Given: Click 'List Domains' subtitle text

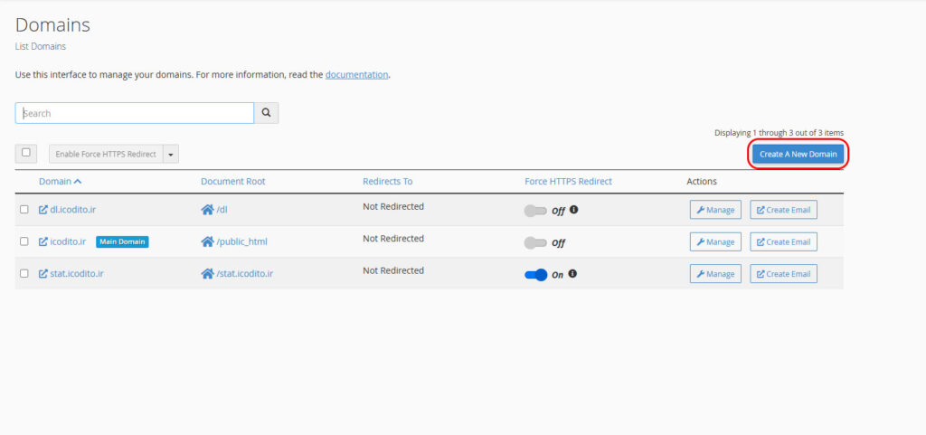Looking at the screenshot, I should [x=40, y=47].
